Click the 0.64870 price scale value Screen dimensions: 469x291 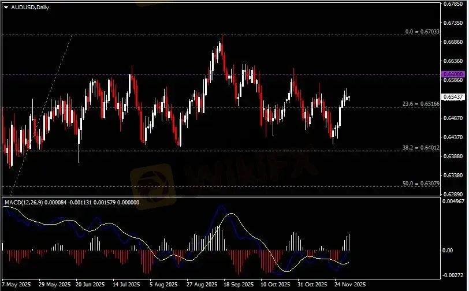click(453, 118)
